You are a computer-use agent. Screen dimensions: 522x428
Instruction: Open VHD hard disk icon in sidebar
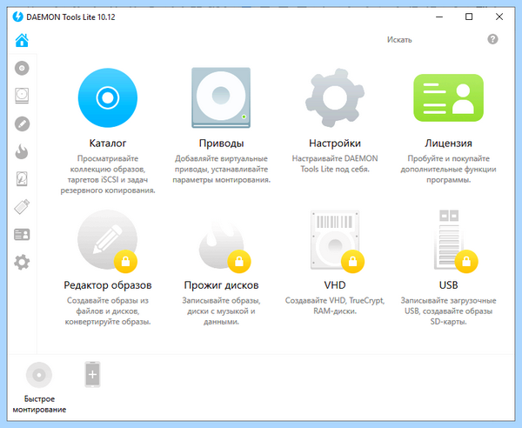22,179
